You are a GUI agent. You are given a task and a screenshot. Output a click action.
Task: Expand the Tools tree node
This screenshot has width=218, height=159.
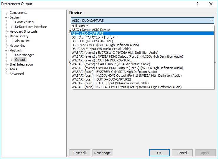pos(6,69)
